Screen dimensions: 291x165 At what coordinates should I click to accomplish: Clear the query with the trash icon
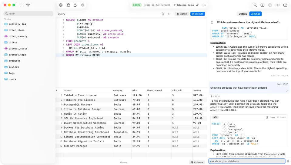coord(163,14)
